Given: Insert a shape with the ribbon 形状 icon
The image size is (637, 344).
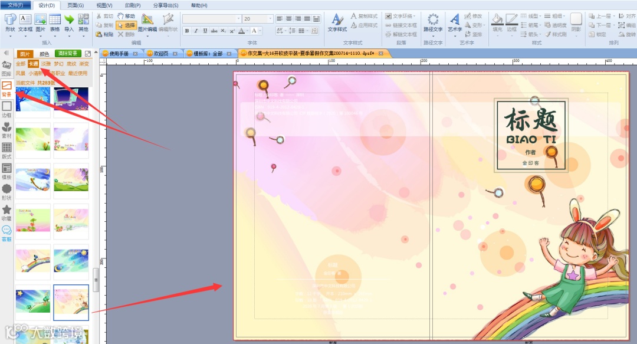Looking at the screenshot, I should coord(10,23).
